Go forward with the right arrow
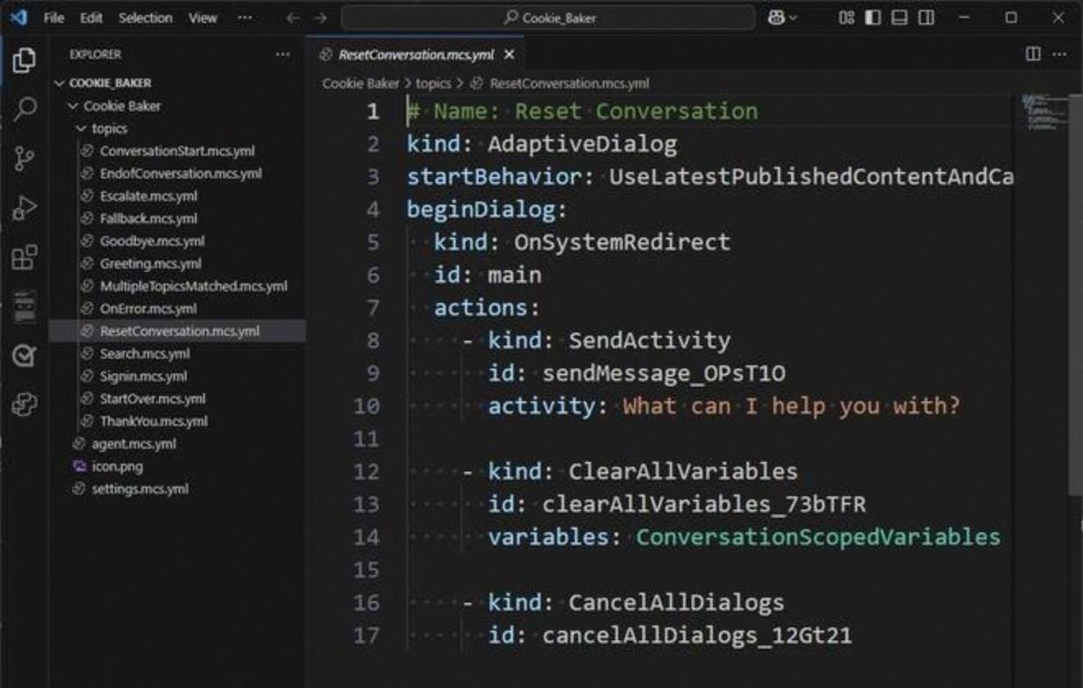The image size is (1083, 688). coord(320,18)
